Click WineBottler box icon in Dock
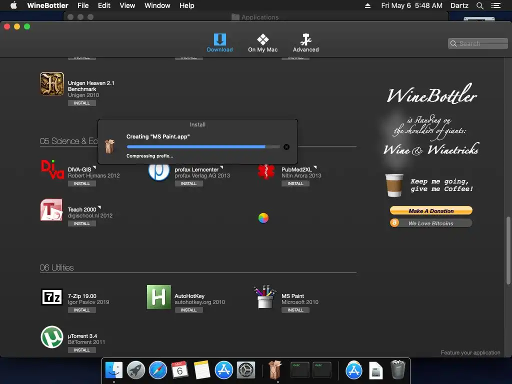This screenshot has height=384, width=512. [275, 370]
